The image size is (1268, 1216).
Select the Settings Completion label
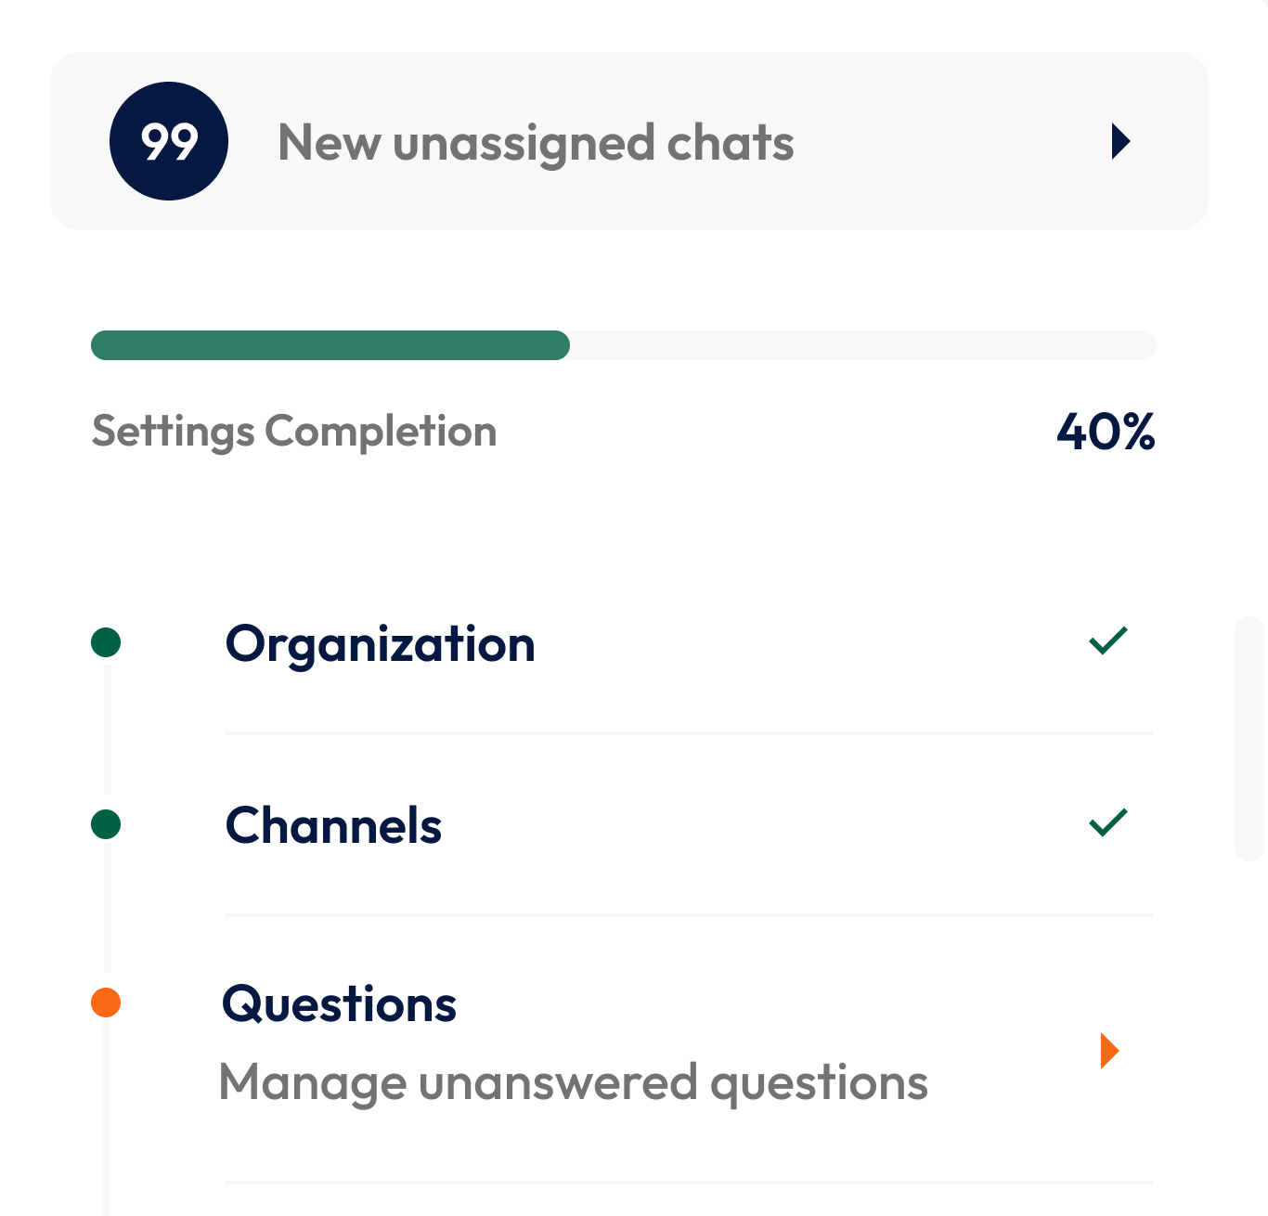[x=294, y=432]
